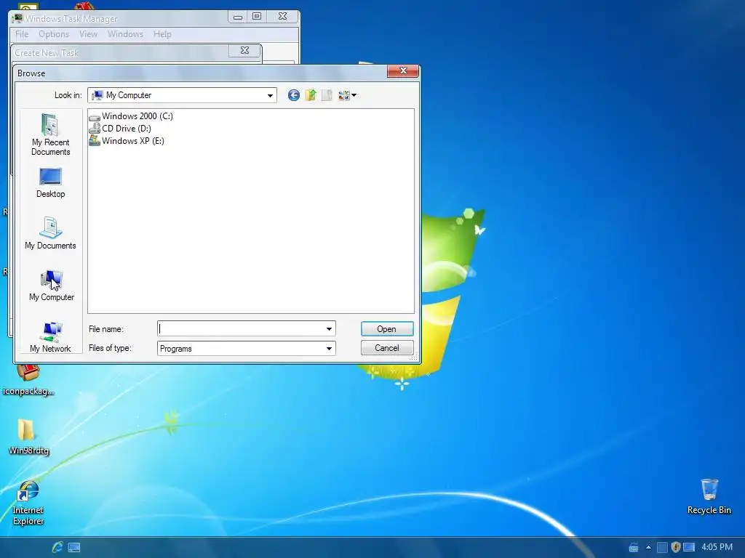Select the Windows XP (E:) drive
The width and height of the screenshot is (745, 558).
(x=127, y=141)
